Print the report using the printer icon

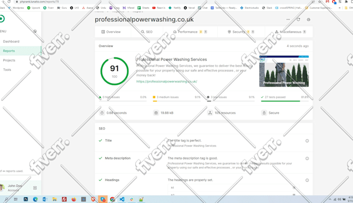308,20
